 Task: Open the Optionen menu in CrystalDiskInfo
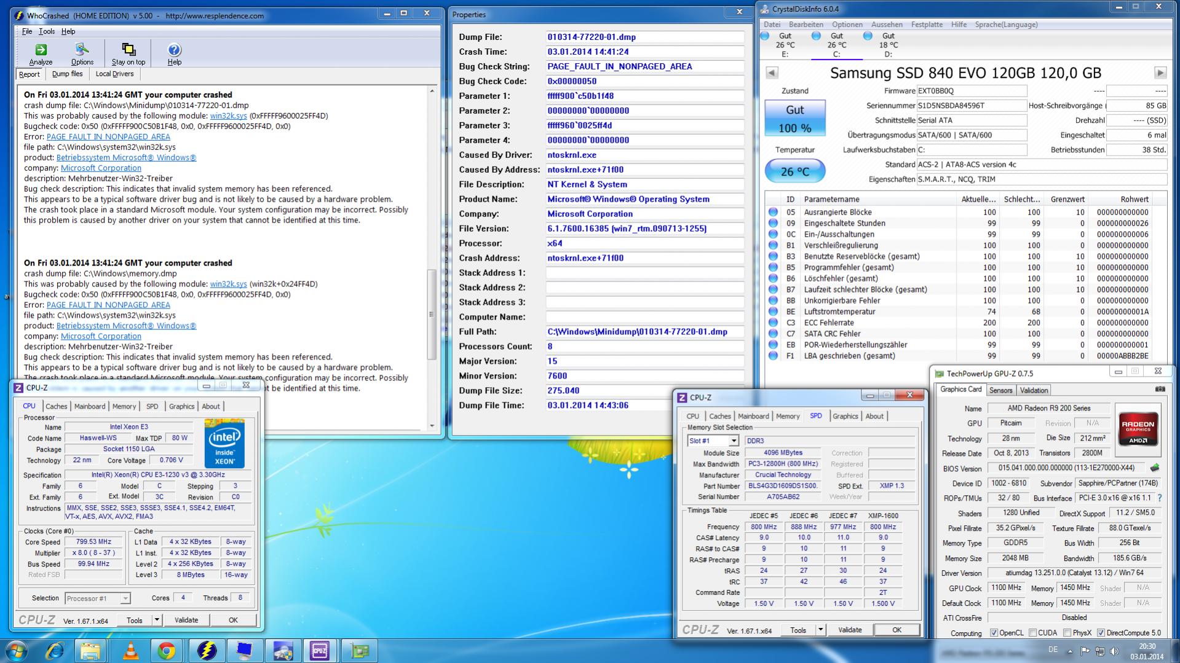(x=847, y=25)
